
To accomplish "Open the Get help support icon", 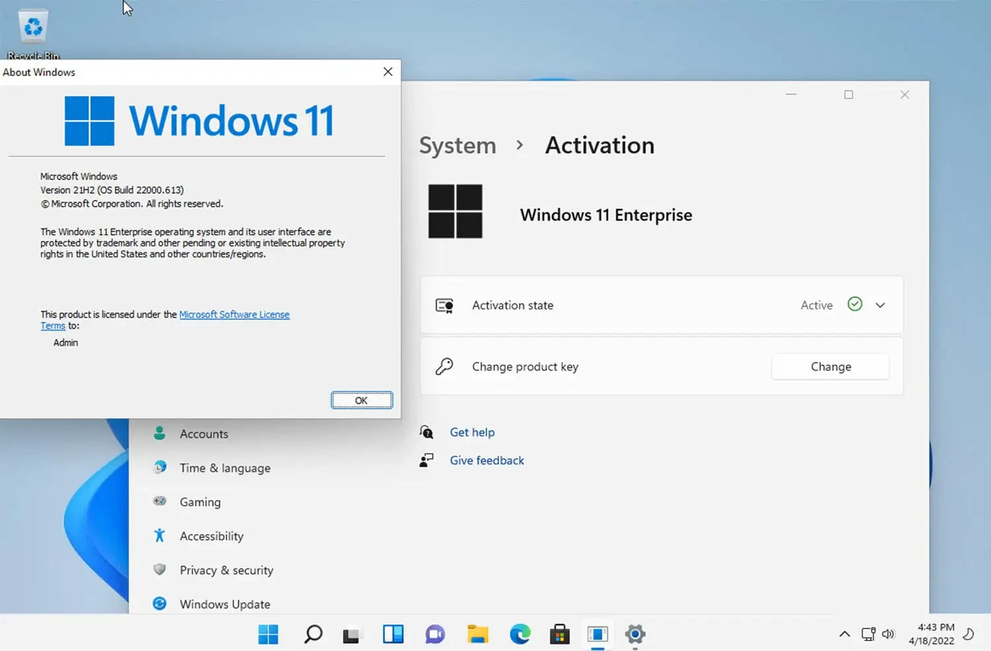I will (x=426, y=432).
